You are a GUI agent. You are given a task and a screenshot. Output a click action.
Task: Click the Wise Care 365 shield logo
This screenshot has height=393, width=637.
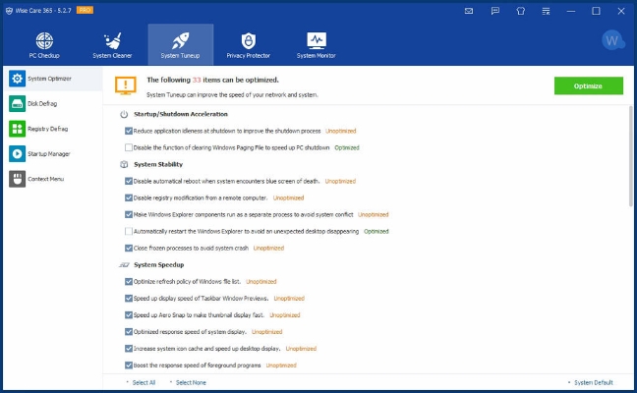(9, 11)
